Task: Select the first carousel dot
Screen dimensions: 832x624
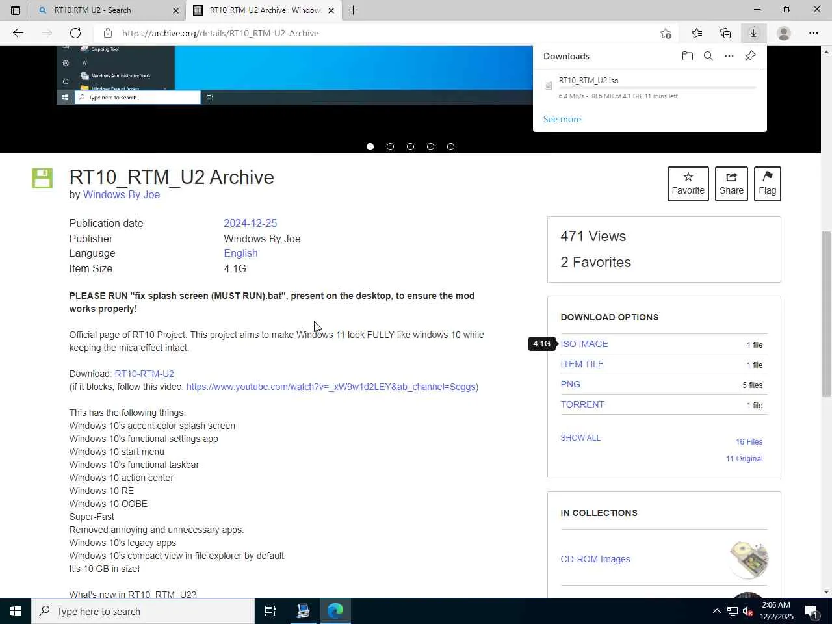Action: [370, 146]
